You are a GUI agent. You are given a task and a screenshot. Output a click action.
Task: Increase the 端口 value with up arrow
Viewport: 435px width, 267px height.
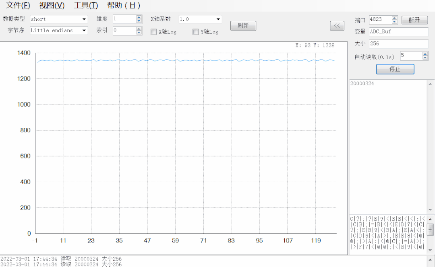pos(394,18)
